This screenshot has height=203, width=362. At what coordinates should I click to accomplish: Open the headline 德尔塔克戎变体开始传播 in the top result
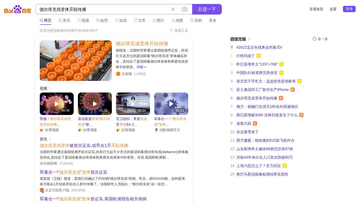142,44
